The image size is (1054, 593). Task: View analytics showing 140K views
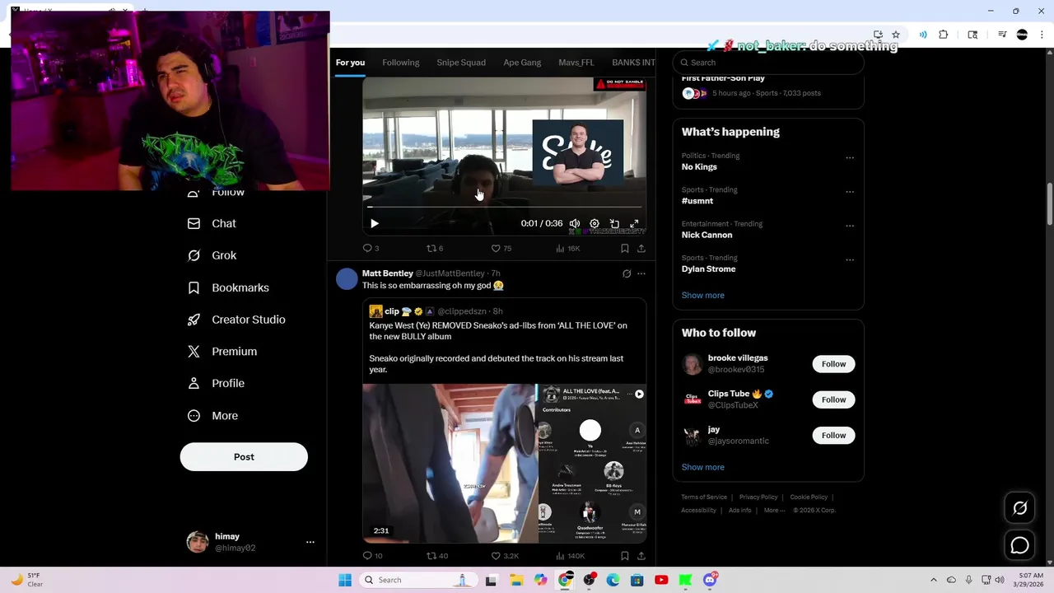[570, 556]
